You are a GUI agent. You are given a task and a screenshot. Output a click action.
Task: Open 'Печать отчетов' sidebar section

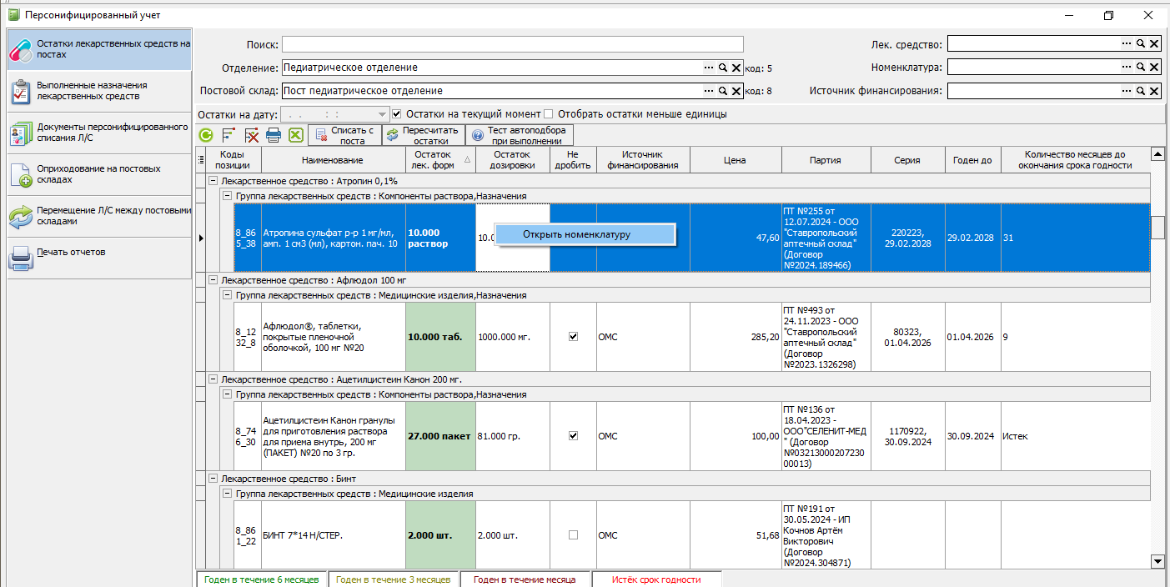[x=99, y=257]
